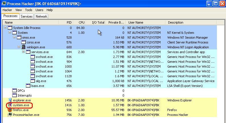Image resolution: width=226 pixels, height=123 pixels.
Task: Sort by the Name column header
Action: [31, 22]
